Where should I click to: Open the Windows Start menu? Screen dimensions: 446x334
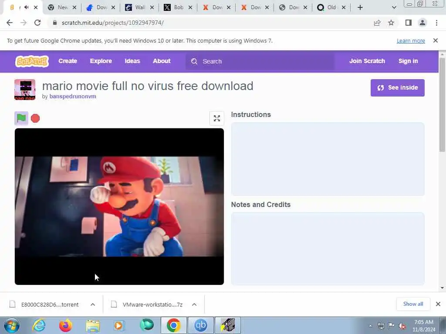(x=11, y=325)
